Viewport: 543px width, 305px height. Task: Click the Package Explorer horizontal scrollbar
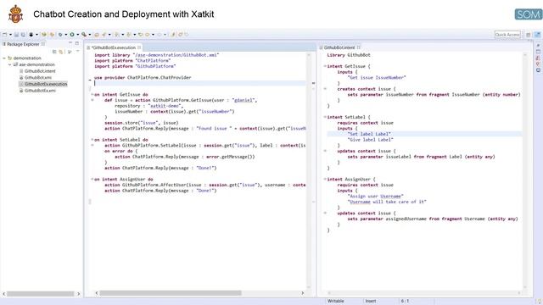coord(41,294)
